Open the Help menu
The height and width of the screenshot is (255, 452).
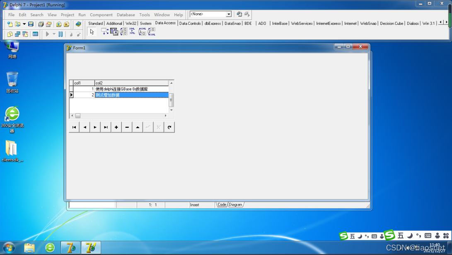(179, 15)
